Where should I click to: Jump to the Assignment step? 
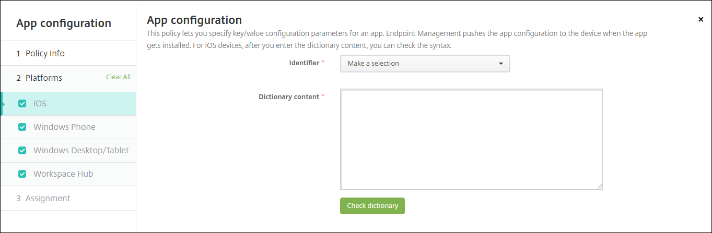pyautogui.click(x=48, y=198)
